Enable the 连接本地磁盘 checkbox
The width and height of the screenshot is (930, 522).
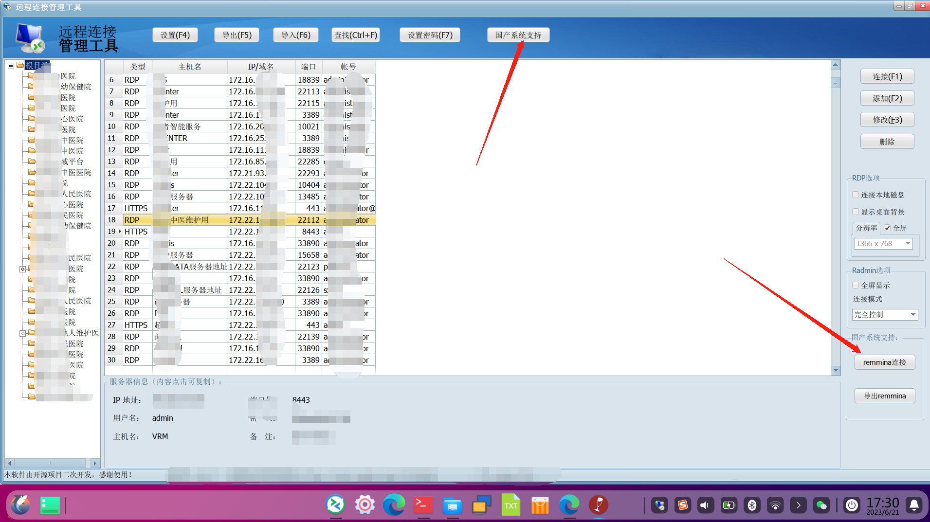[x=856, y=195]
